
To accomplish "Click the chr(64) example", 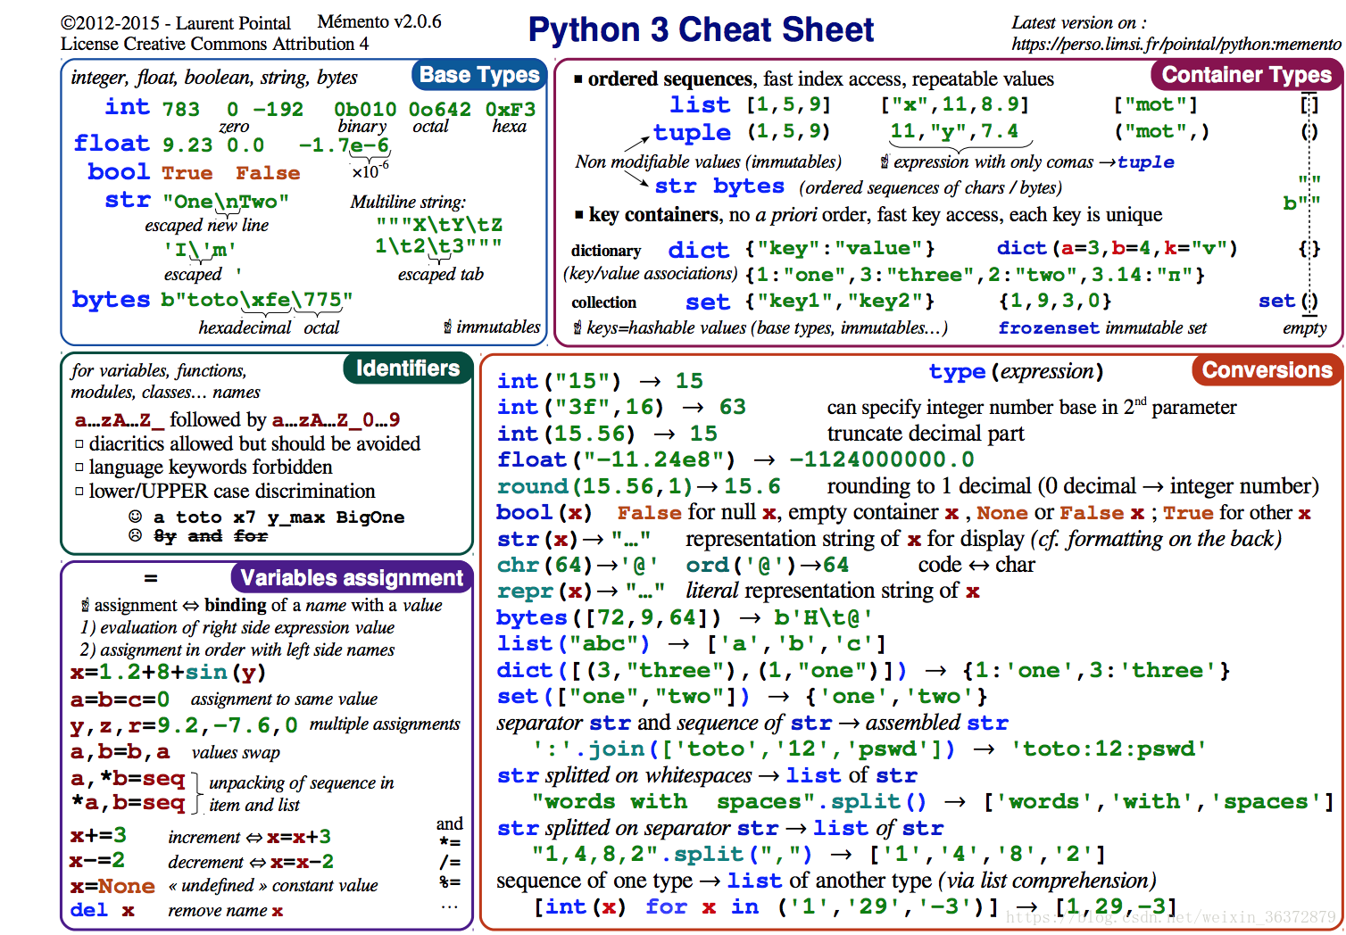I will [x=545, y=566].
